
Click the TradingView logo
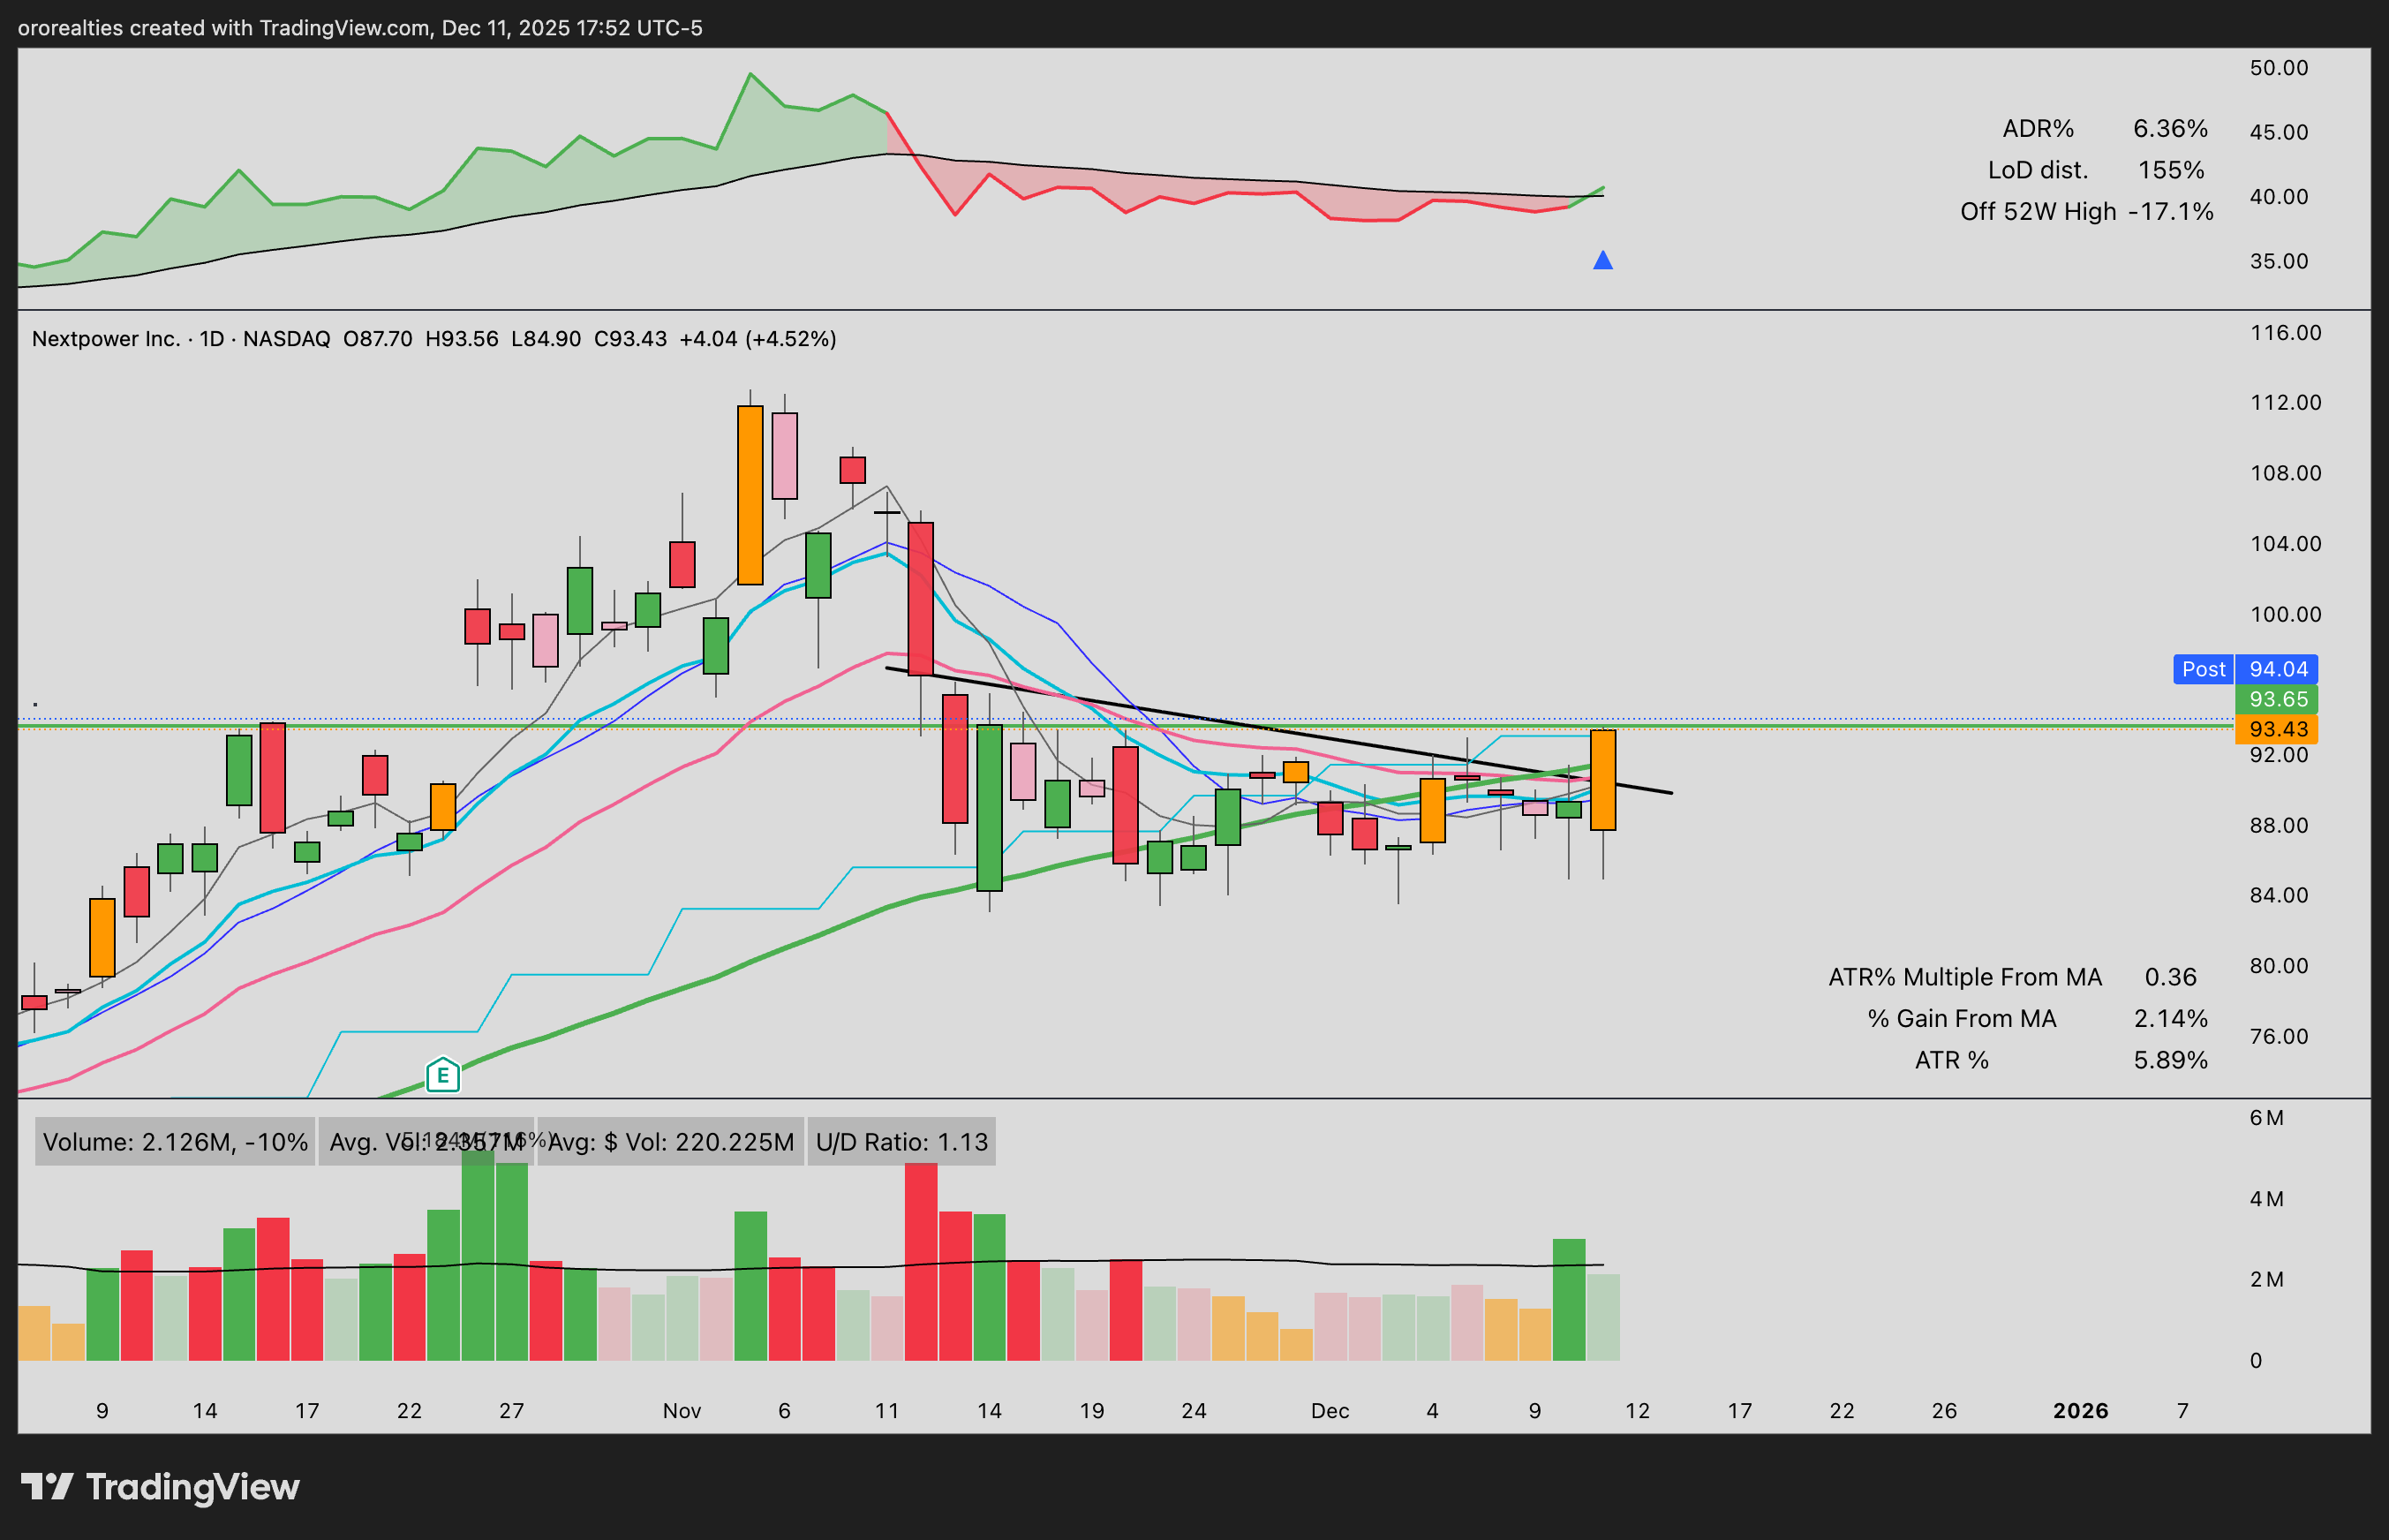tap(160, 1487)
